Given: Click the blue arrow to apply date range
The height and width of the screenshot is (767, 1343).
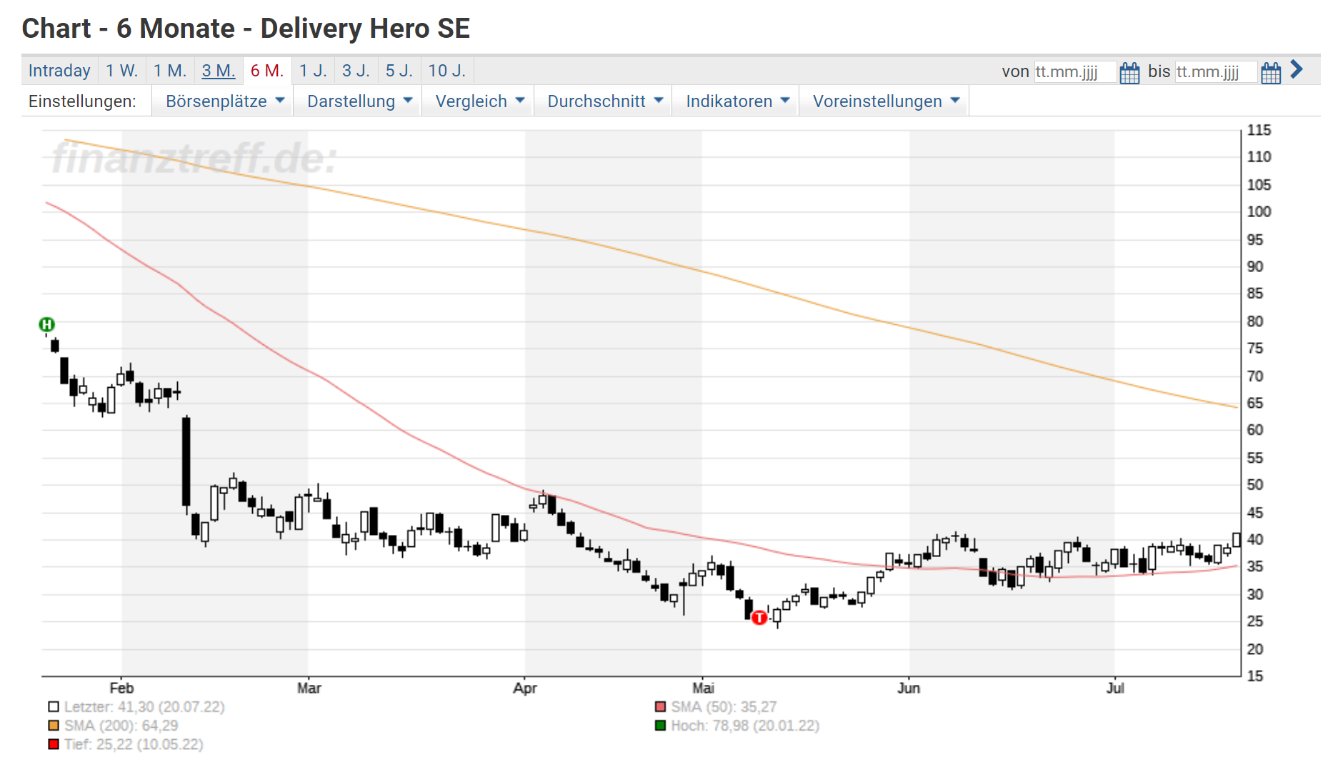Looking at the screenshot, I should coord(1297,70).
